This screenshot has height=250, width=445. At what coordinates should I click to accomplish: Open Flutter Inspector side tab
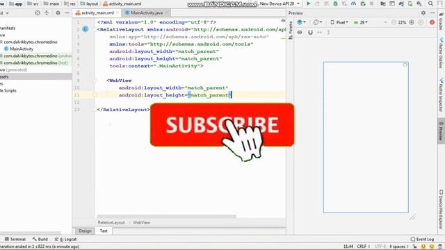click(441, 95)
